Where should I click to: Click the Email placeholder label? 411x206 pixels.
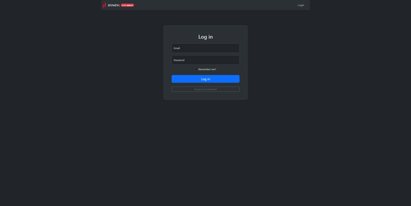177,48
